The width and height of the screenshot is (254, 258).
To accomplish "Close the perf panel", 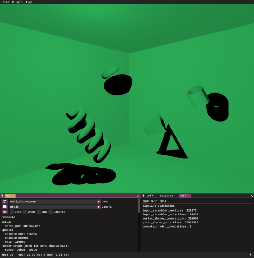I will [x=251, y=195].
